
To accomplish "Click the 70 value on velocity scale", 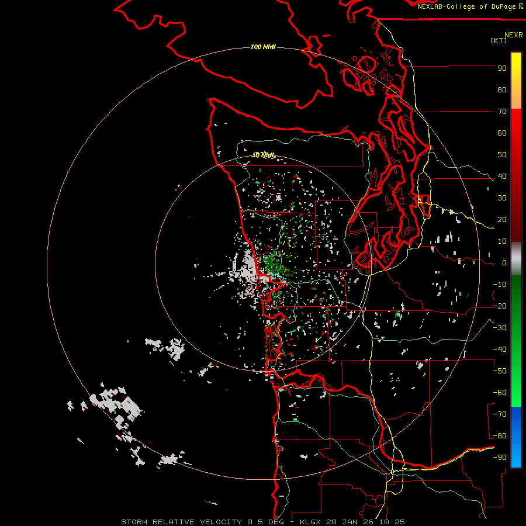I will coord(502,112).
